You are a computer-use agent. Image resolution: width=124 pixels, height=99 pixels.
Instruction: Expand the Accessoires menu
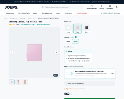tap(69, 13)
